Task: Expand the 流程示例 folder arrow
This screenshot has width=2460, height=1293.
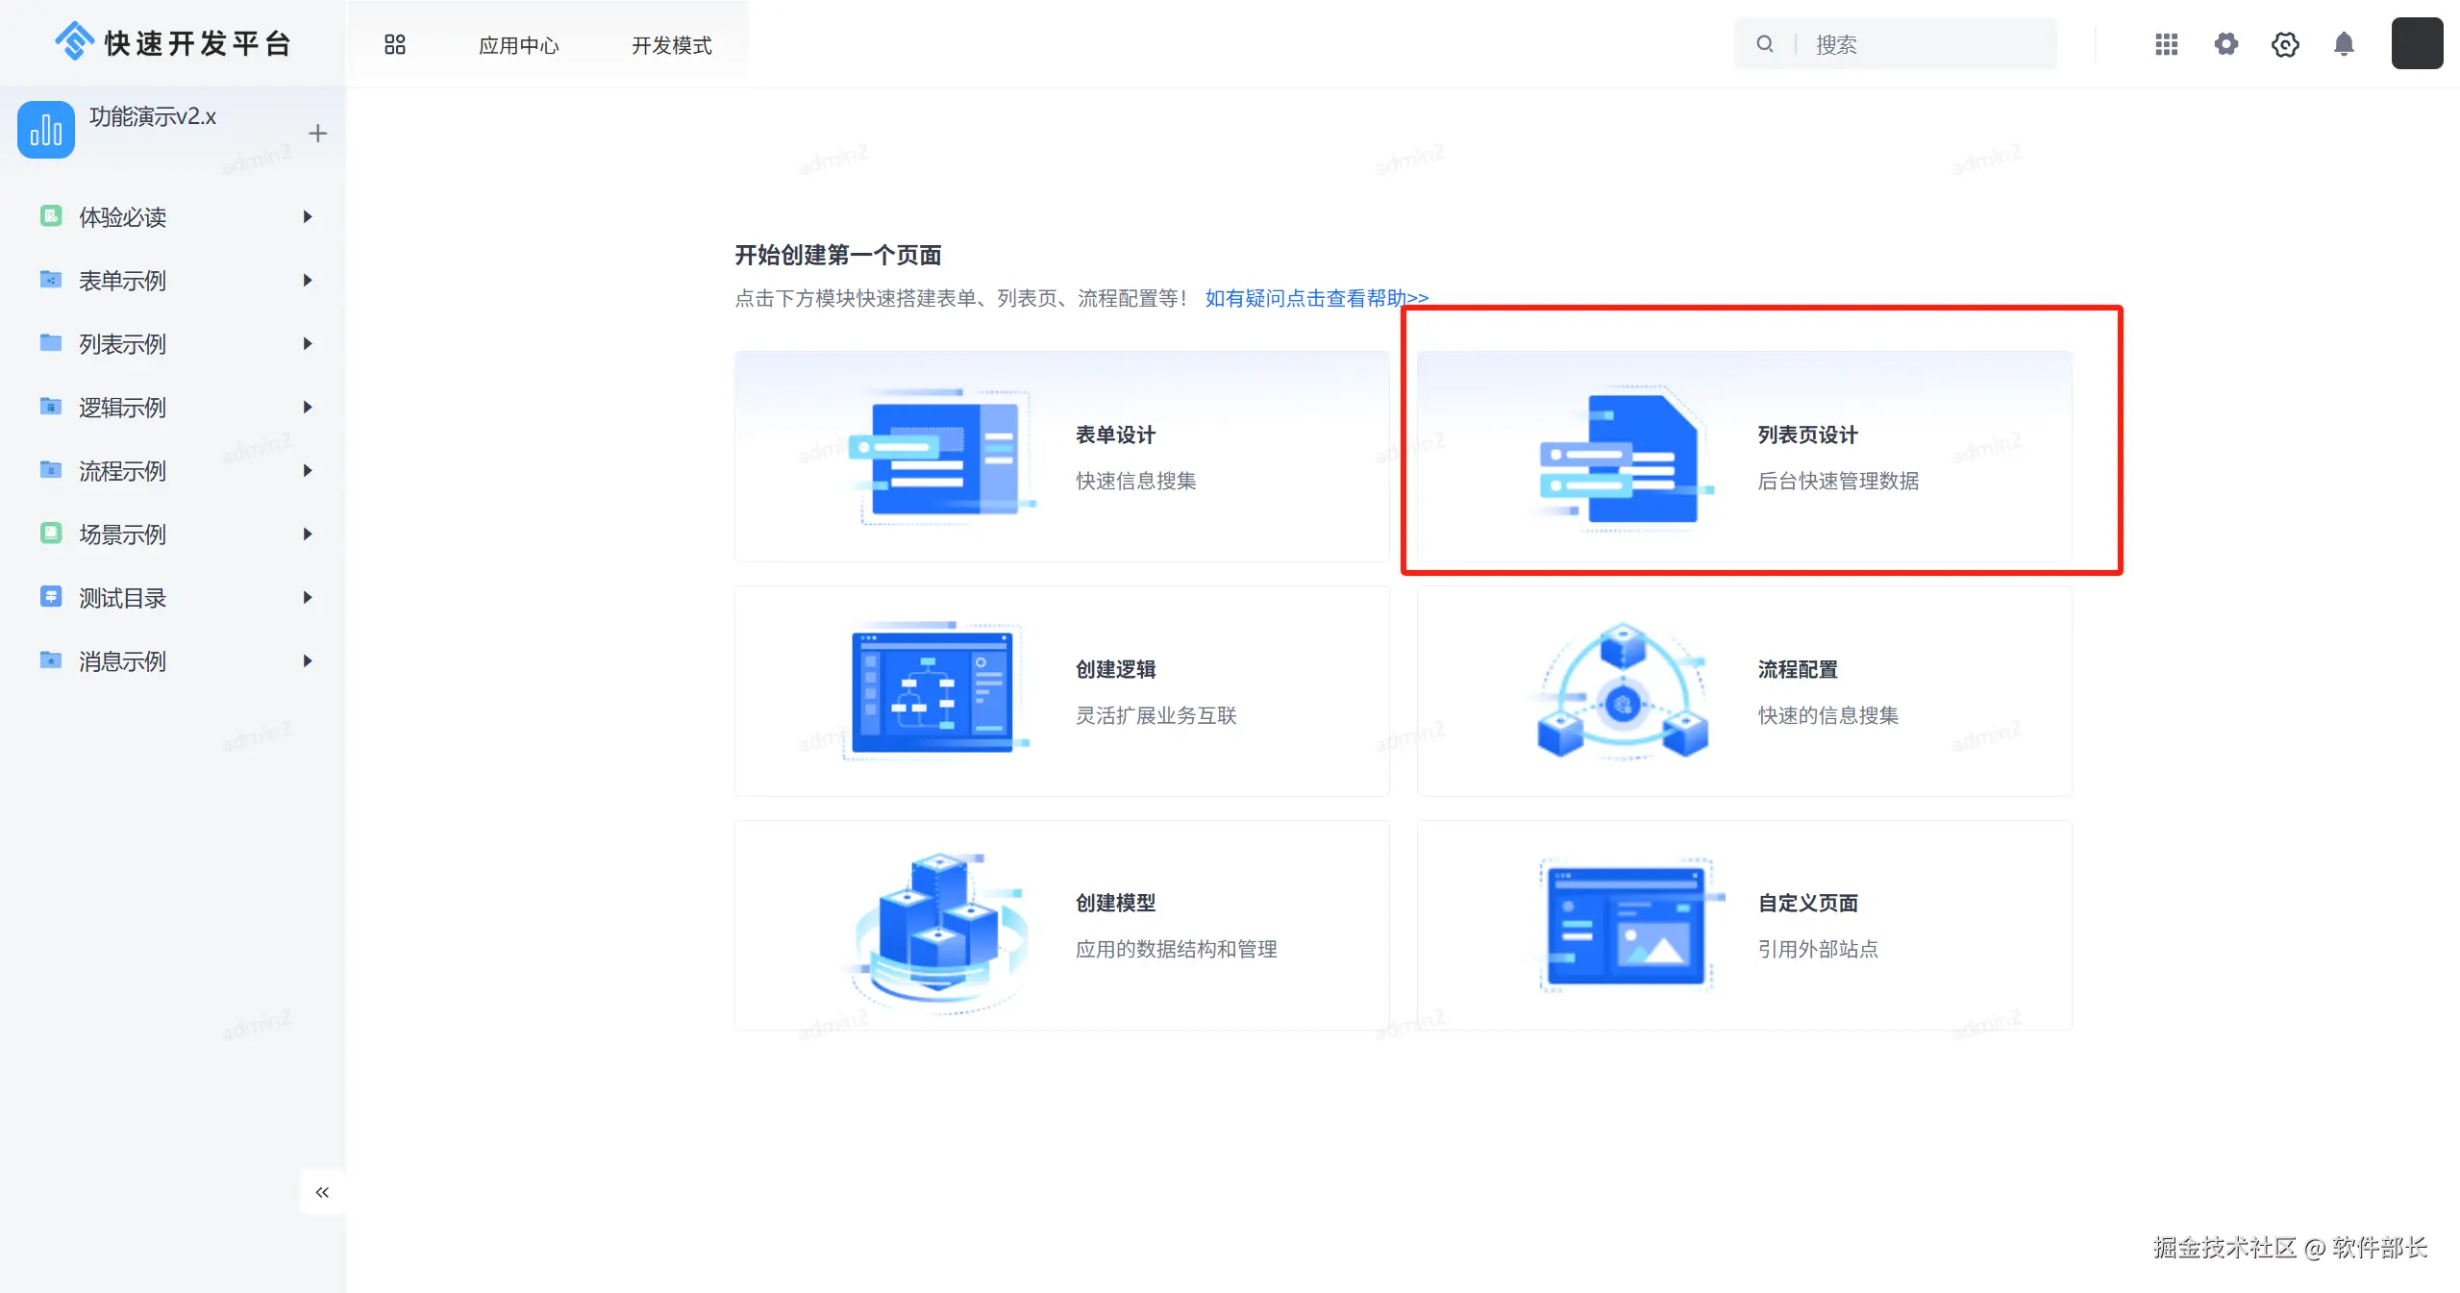Action: pyautogui.click(x=308, y=471)
